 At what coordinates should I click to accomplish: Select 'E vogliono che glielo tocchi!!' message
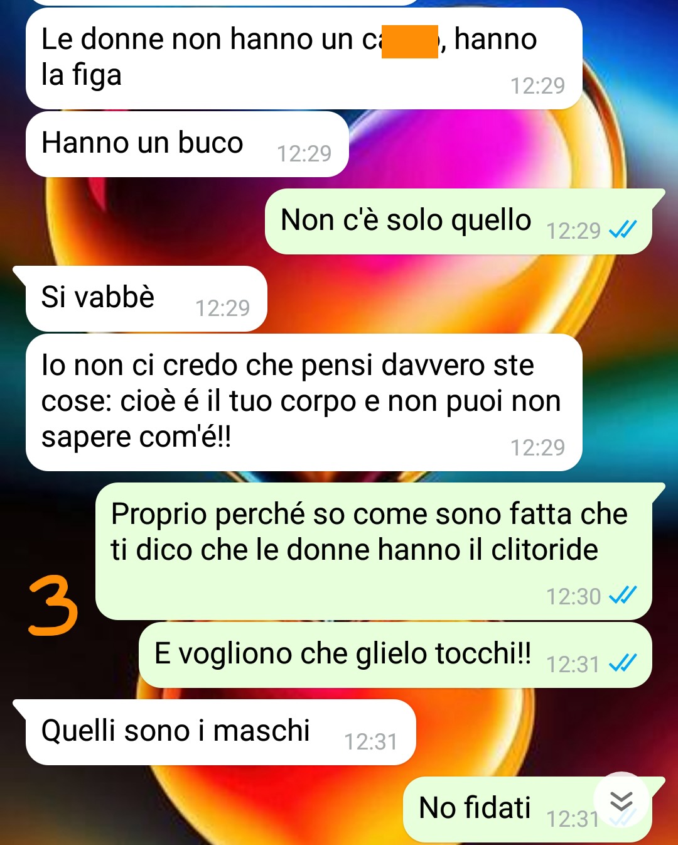(x=395, y=655)
